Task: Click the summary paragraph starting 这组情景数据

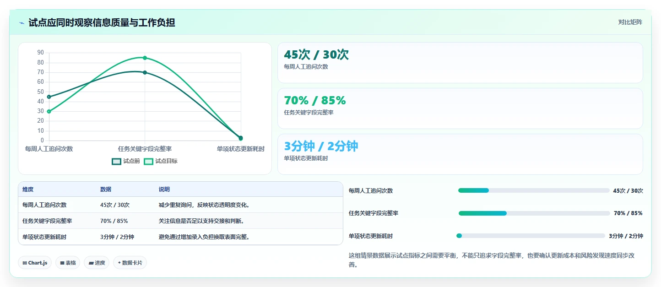Action: (492, 260)
